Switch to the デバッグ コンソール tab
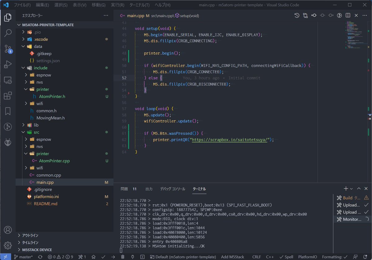Screen dimensions: 372x260 pyautogui.click(x=173, y=189)
